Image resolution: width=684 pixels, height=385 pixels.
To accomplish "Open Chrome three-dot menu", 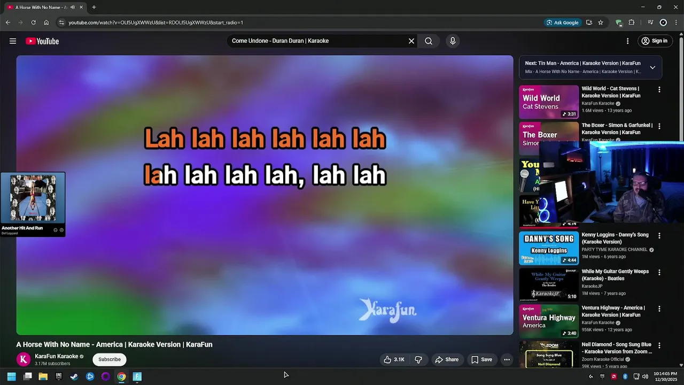I will (x=676, y=22).
